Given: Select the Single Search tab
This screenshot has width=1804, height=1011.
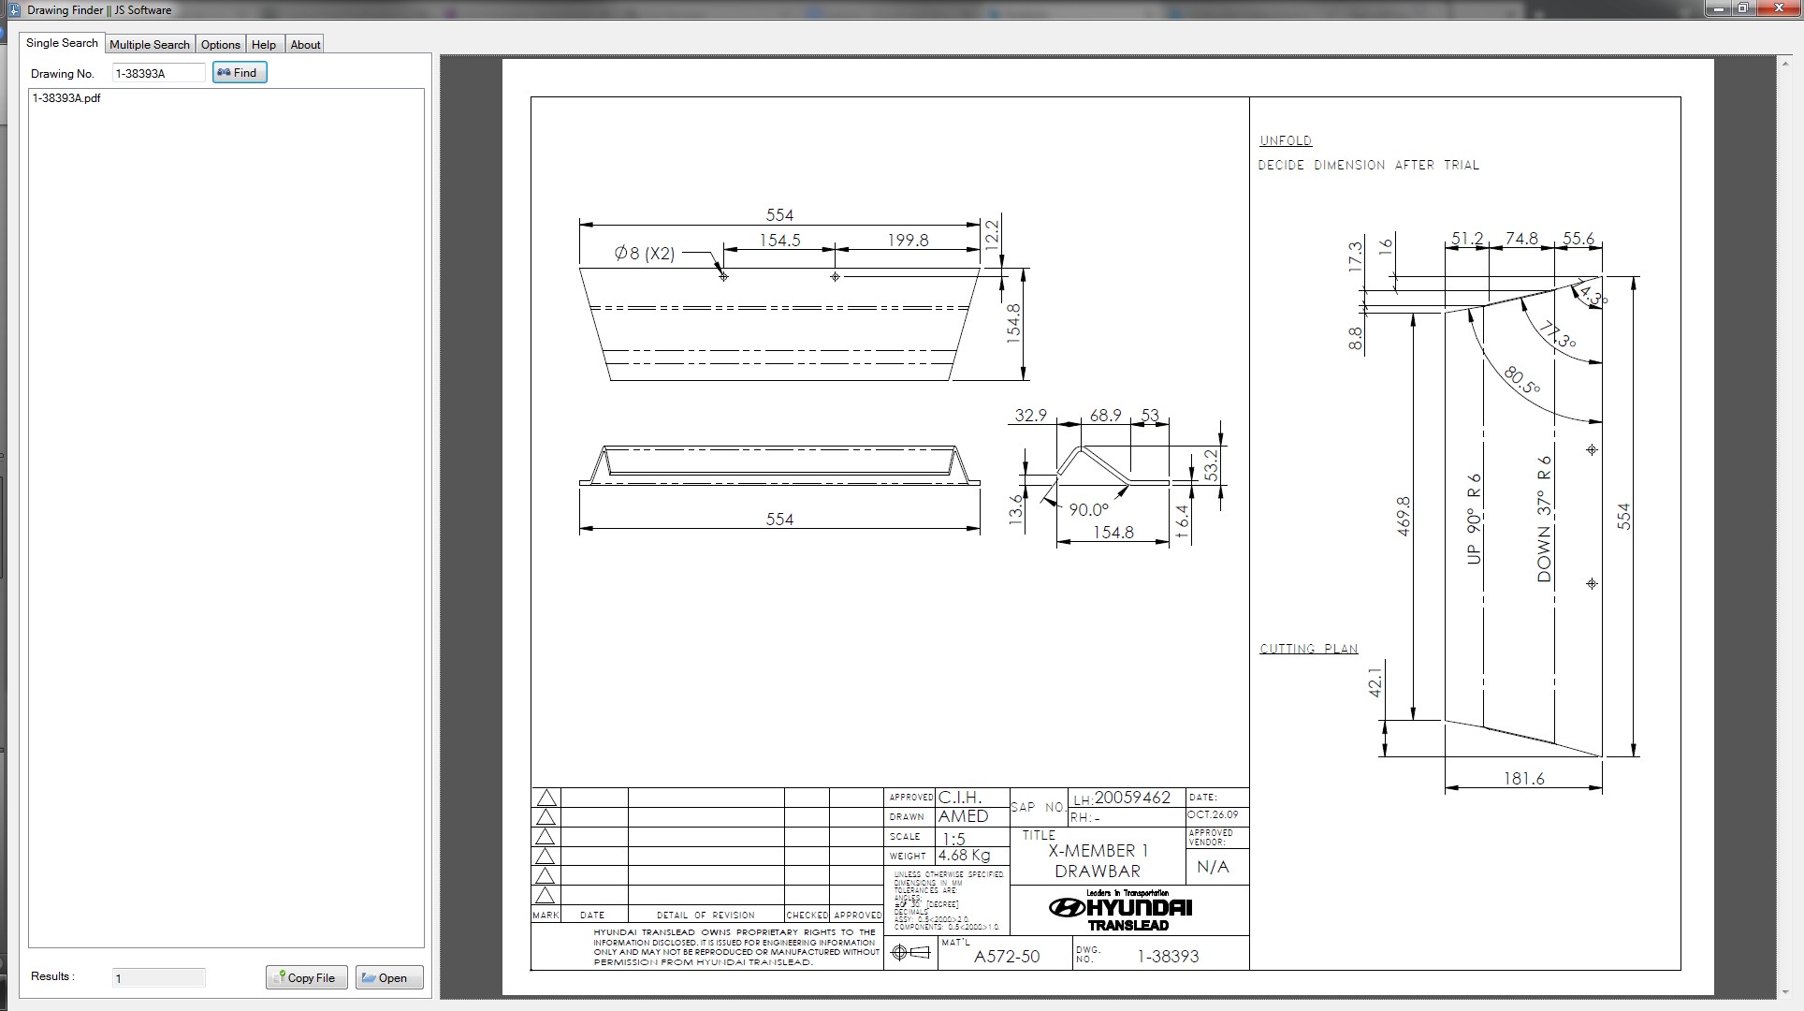Looking at the screenshot, I should pos(62,43).
